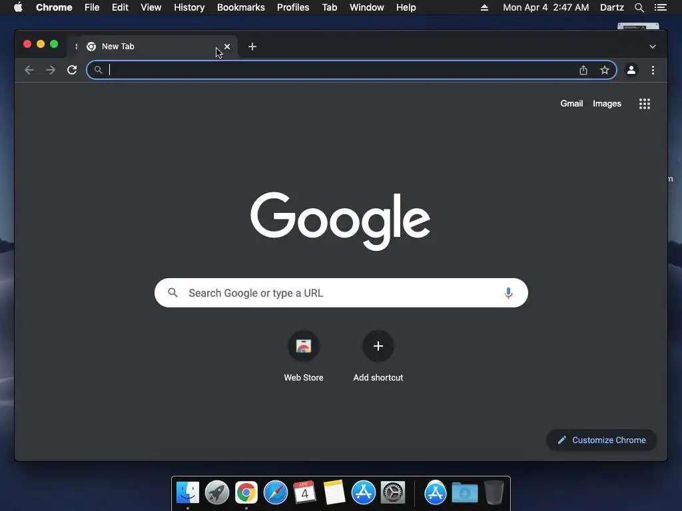Viewport: 682px width, 511px height.
Task: Open System Preferences from the Dock
Action: pos(393,492)
